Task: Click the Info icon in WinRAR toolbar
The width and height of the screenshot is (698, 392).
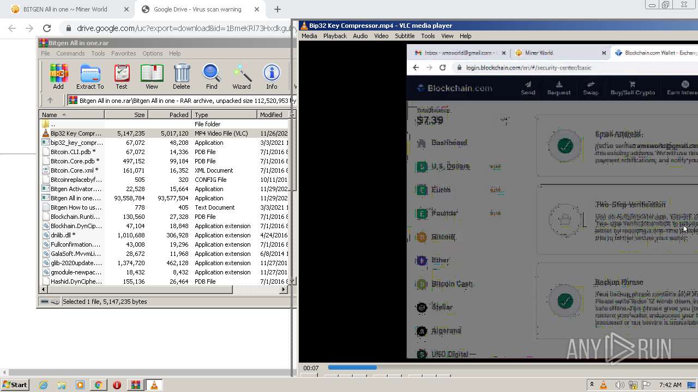Action: pos(272,76)
